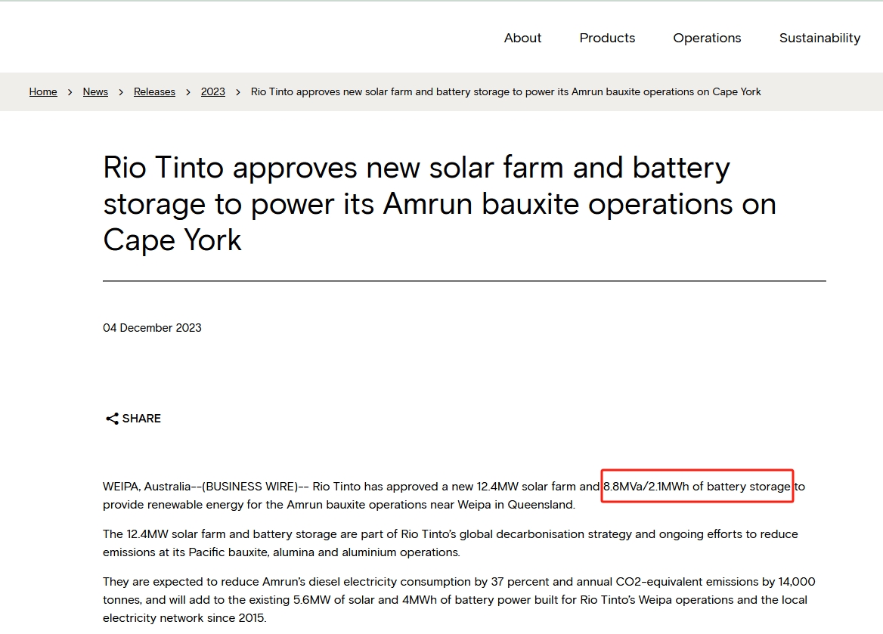
Task: Open the Operations menu
Action: 707,38
